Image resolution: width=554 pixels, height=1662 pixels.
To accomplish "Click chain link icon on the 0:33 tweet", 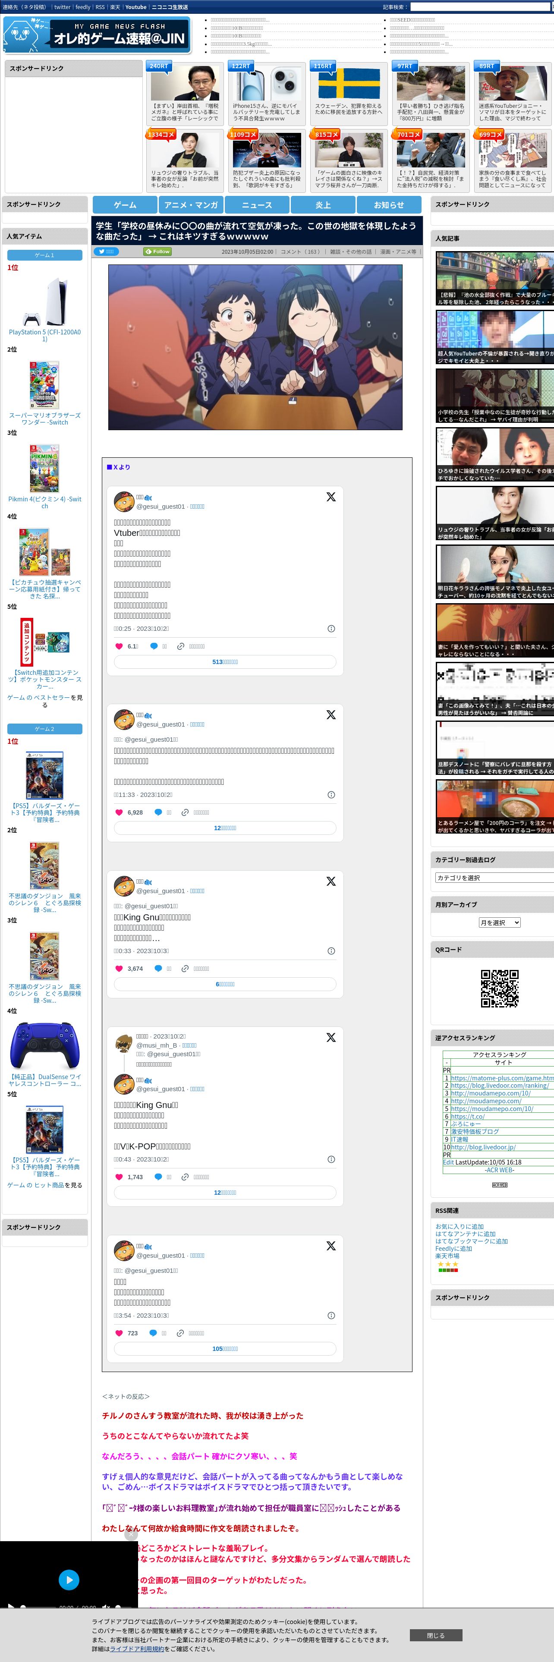I will 185,969.
